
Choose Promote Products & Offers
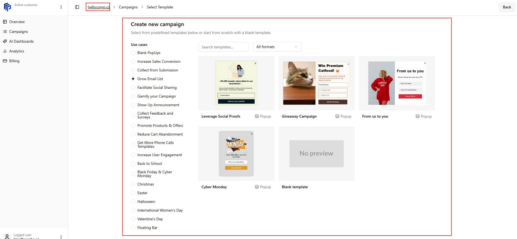point(133,125)
